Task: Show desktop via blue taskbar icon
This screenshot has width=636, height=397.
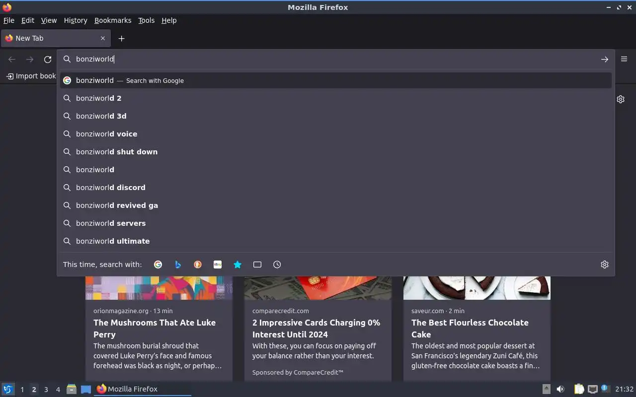Action: pos(86,389)
